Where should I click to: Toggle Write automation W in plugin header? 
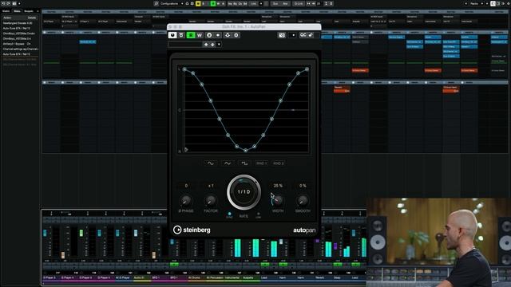pyautogui.click(x=200, y=35)
